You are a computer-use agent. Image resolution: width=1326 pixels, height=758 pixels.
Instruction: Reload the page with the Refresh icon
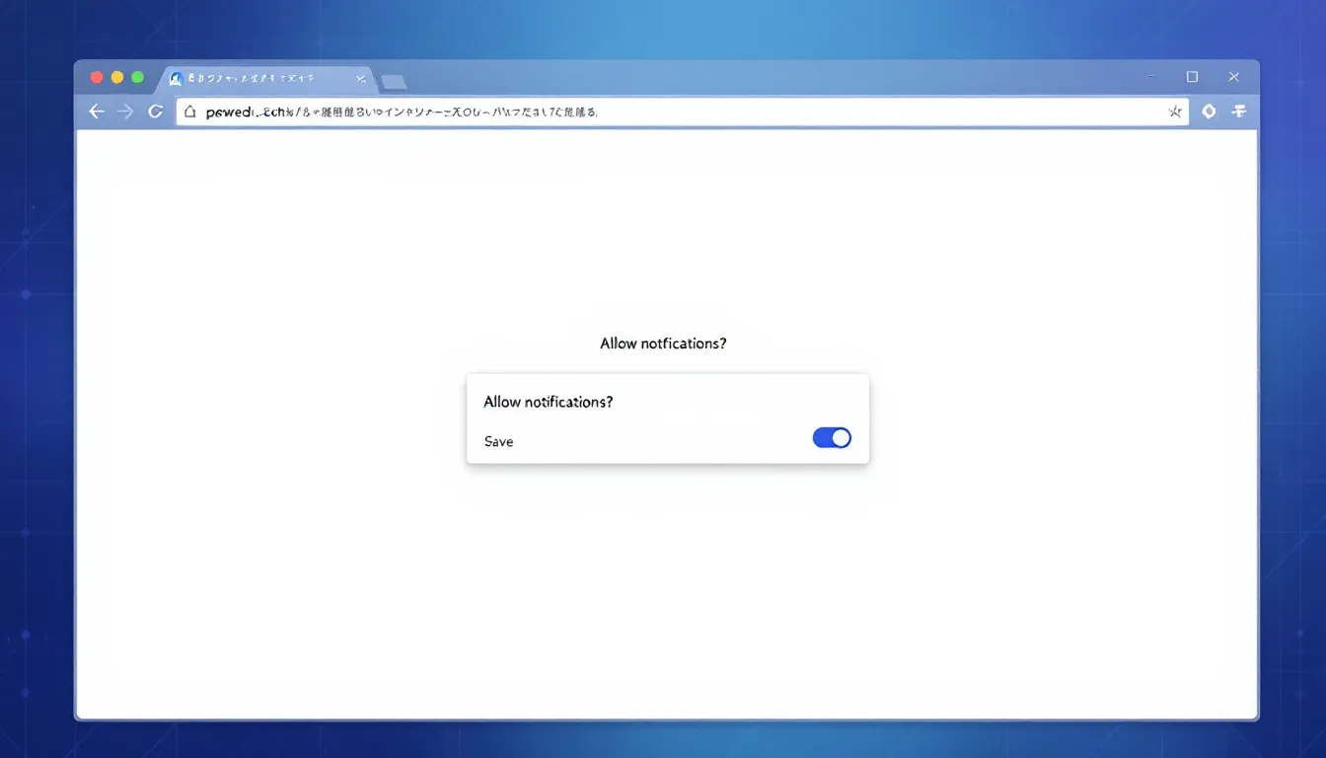tap(155, 111)
